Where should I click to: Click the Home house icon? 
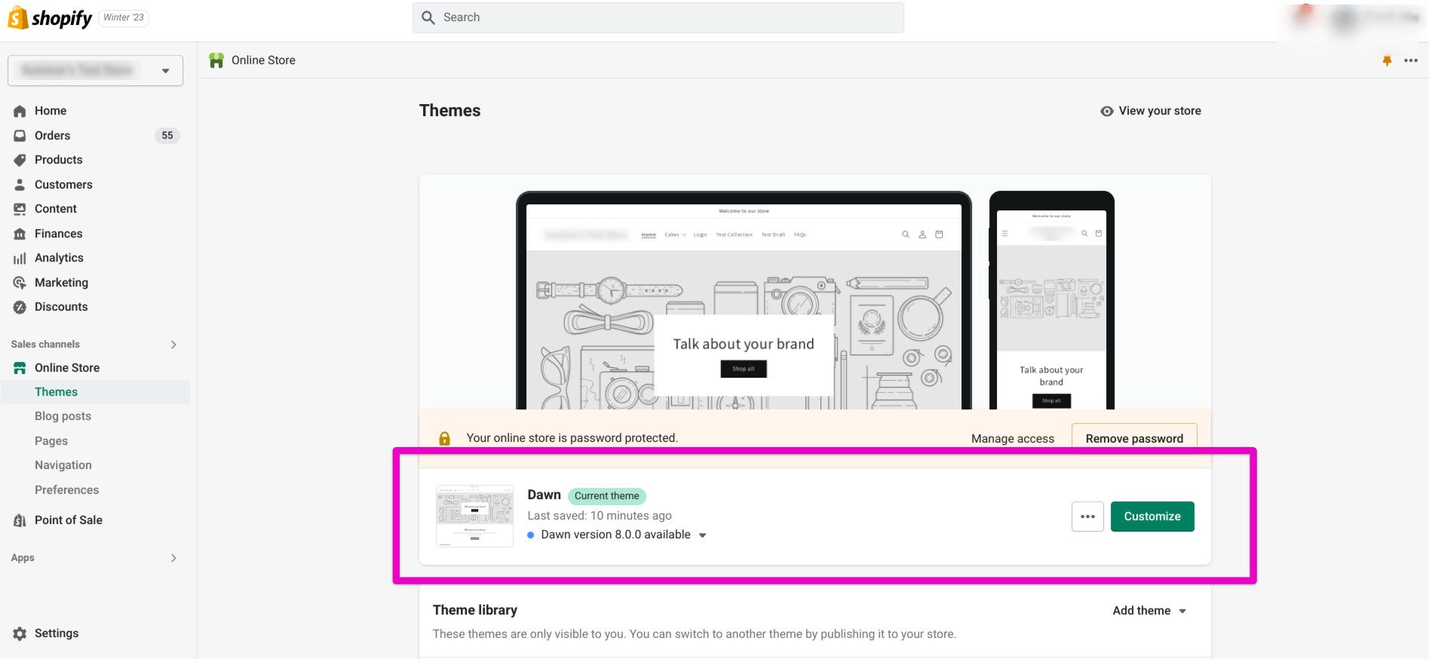pyautogui.click(x=20, y=111)
